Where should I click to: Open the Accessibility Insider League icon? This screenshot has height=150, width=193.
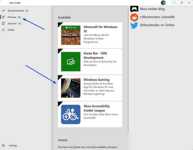tap(71, 114)
